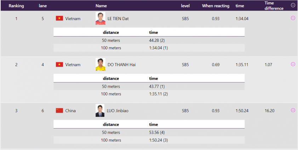The height and width of the screenshot is (150, 298).
Task: Click Vietnam flag in second row
Action: (59, 64)
